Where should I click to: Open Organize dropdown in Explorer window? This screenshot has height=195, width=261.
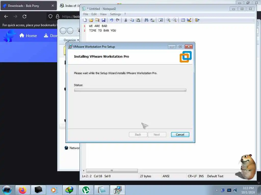point(71,40)
